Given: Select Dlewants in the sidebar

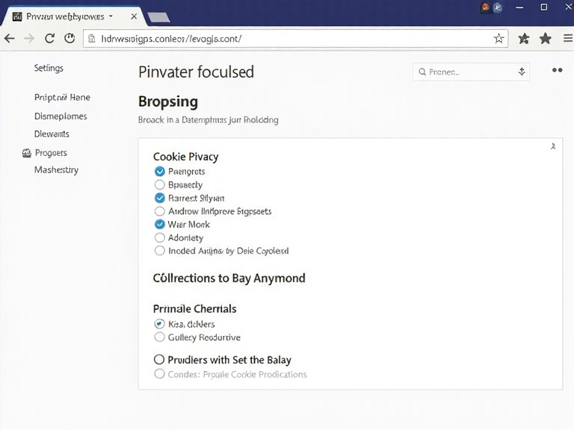Looking at the screenshot, I should (x=52, y=134).
